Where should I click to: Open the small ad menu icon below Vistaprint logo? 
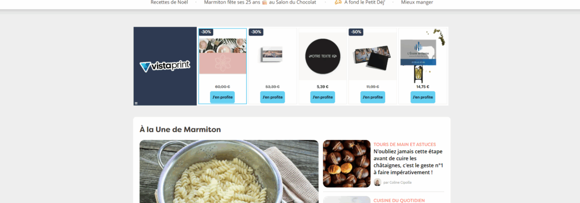coord(136,104)
